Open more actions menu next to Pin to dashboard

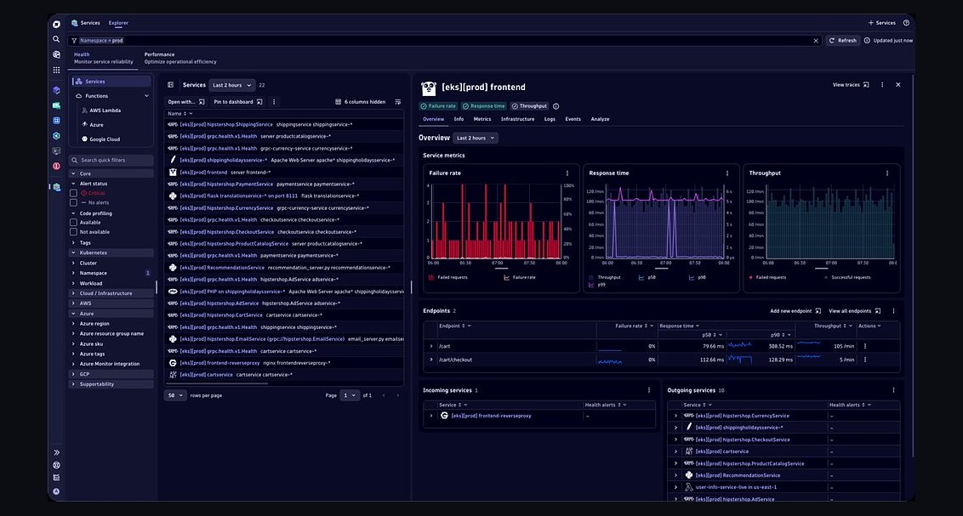click(274, 102)
